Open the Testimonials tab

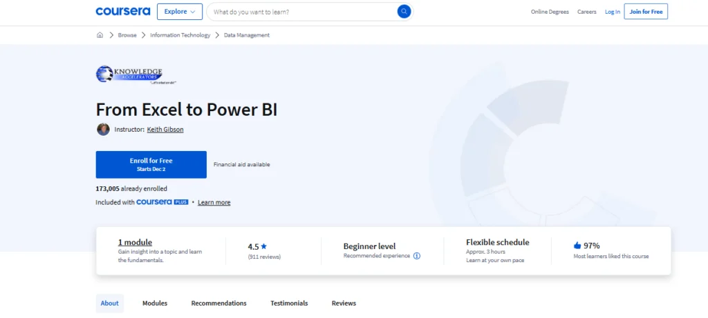289,303
